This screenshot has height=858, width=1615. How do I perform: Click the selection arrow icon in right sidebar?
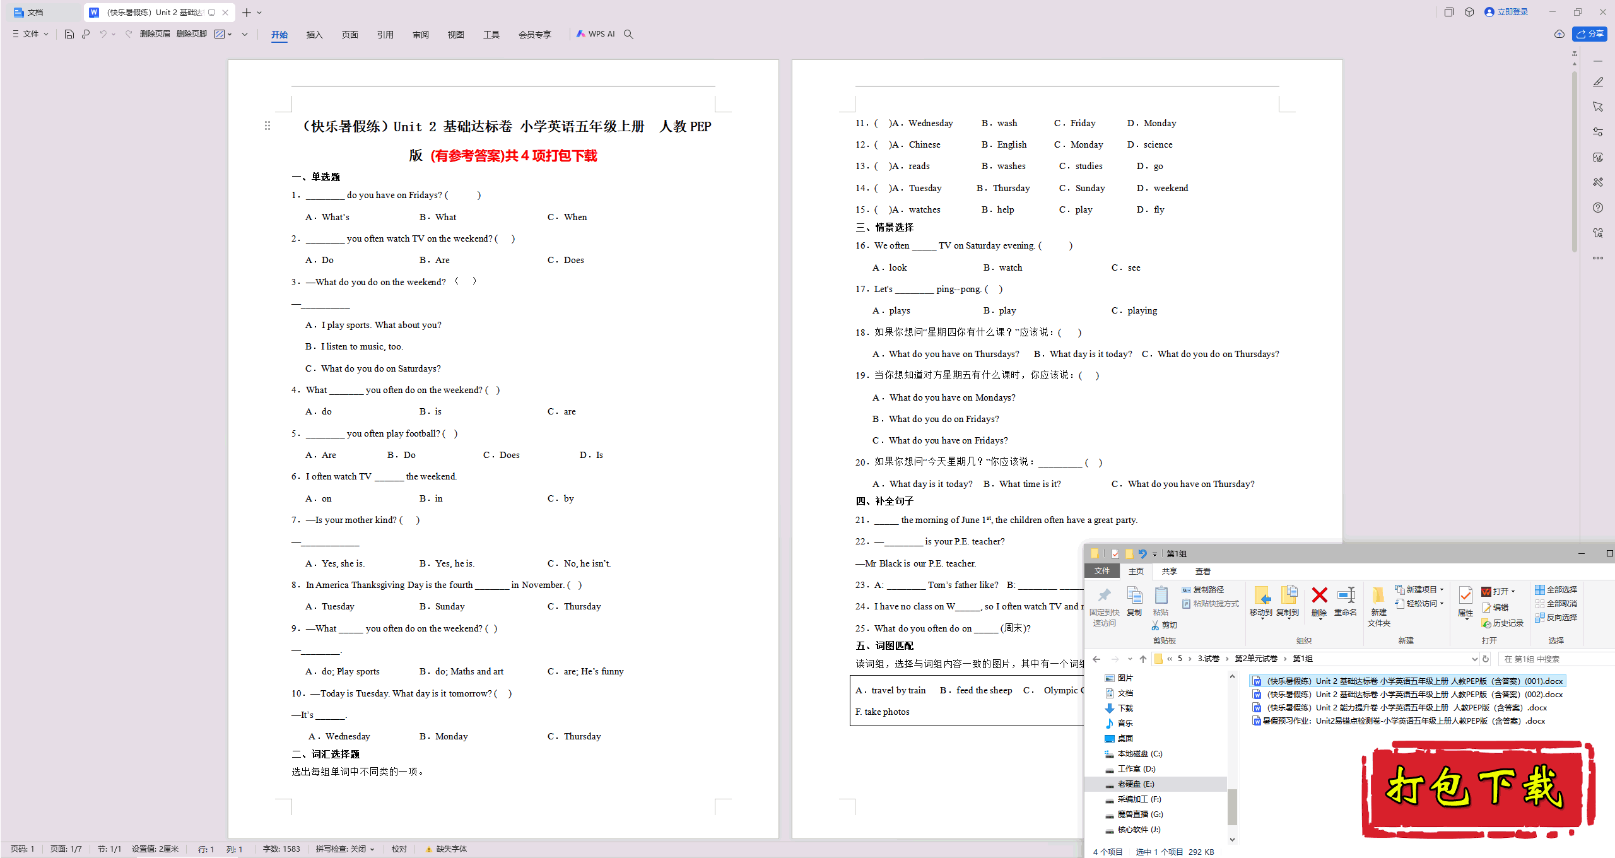[x=1598, y=107]
